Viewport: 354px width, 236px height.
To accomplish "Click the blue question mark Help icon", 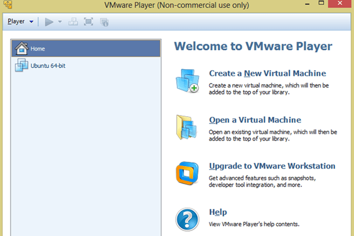I will (x=187, y=219).
